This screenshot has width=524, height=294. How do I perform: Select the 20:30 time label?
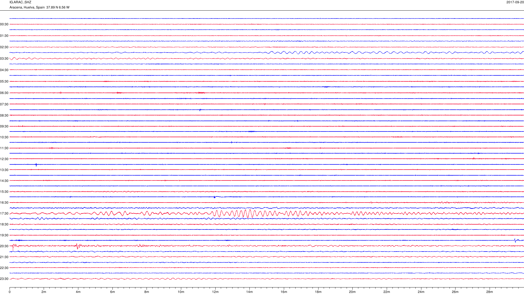(4, 246)
